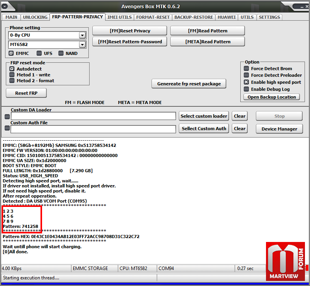The width and height of the screenshot is (310, 286).
Task: Enable the Custom DA Loader checkbox
Action: pos(7,117)
